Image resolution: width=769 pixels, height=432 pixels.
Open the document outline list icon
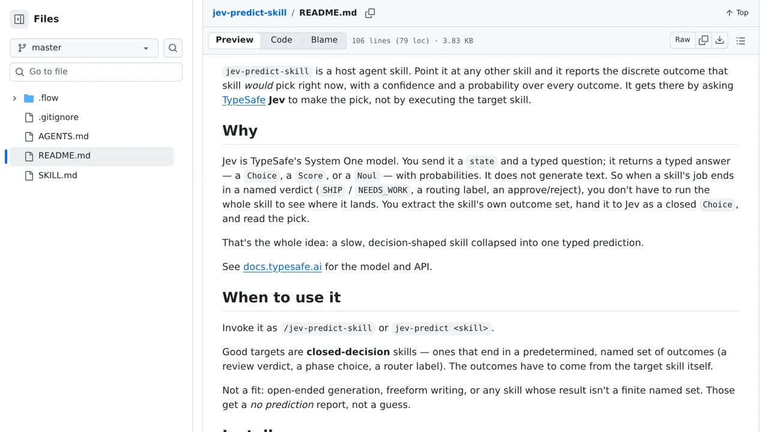pos(741,41)
